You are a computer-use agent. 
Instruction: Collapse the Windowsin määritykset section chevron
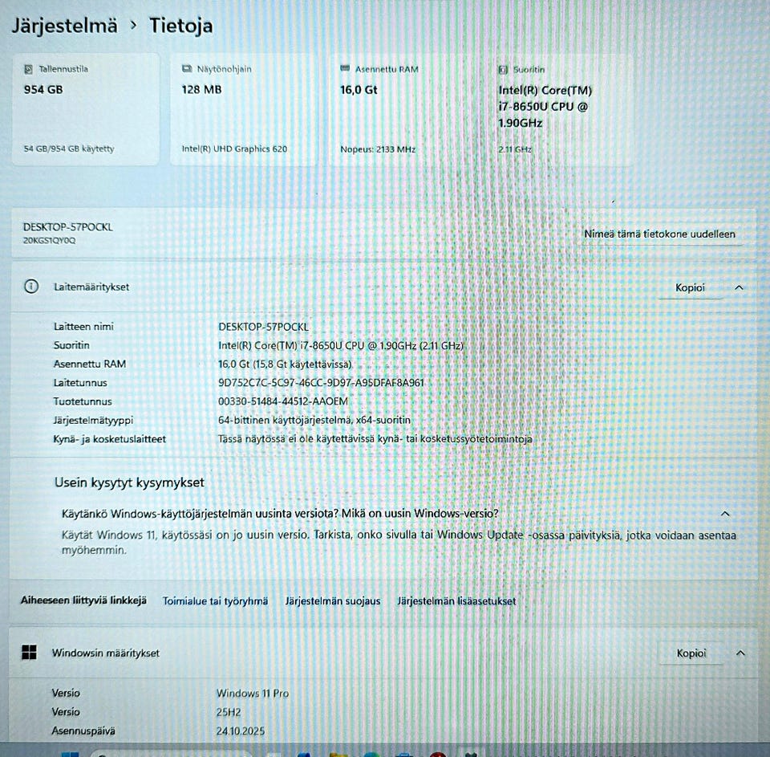(x=740, y=653)
